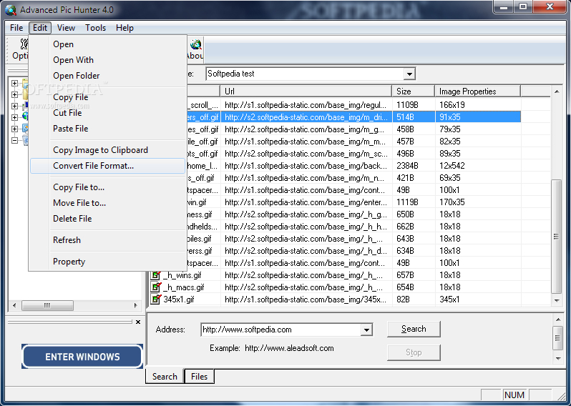Screen dimensions: 571x406
Task: Sort the list by the Url column header
Action: pyautogui.click(x=306, y=91)
